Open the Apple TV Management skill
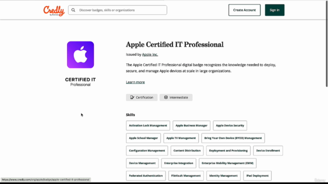 [x=181, y=138]
